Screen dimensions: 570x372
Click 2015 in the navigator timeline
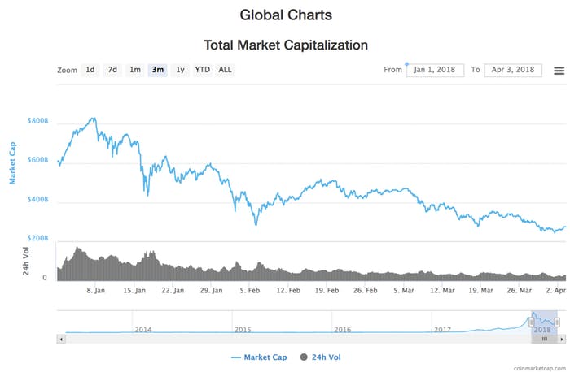[x=243, y=330]
